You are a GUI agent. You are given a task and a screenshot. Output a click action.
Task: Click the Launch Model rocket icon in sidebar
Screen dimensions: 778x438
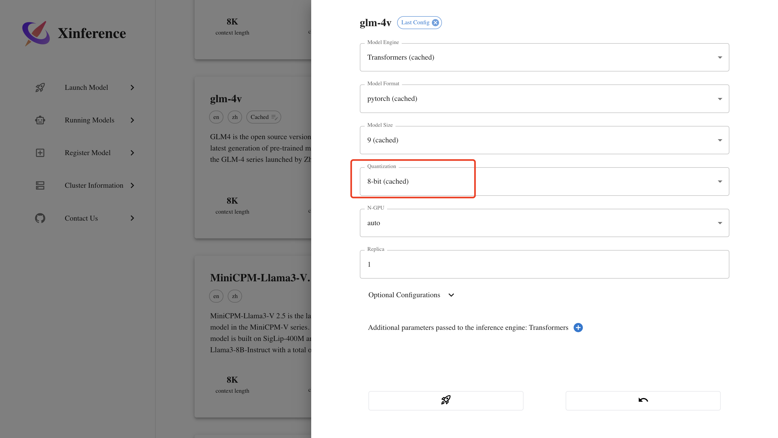coord(40,87)
